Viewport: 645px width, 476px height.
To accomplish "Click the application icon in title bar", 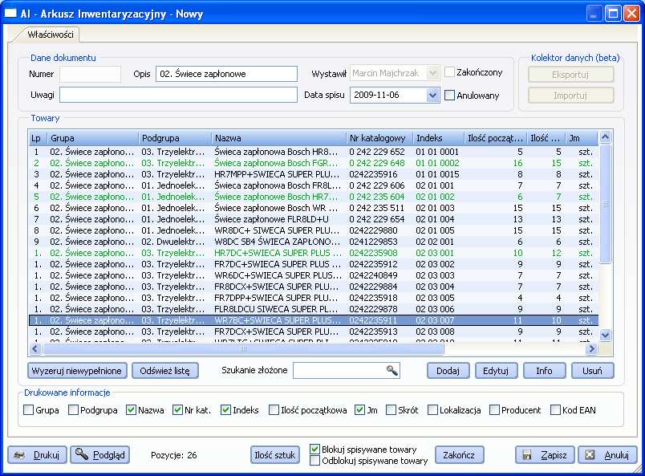I will pos(10,13).
